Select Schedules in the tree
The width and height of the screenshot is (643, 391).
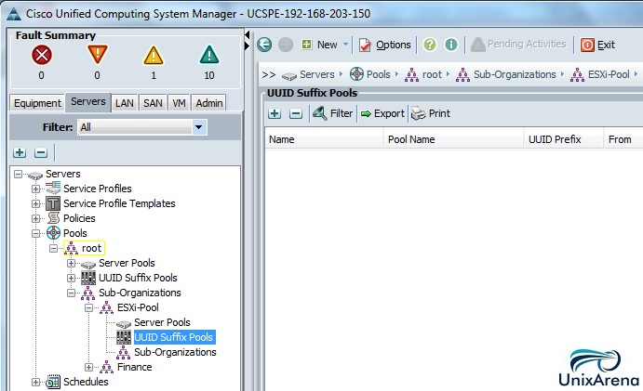tap(86, 382)
